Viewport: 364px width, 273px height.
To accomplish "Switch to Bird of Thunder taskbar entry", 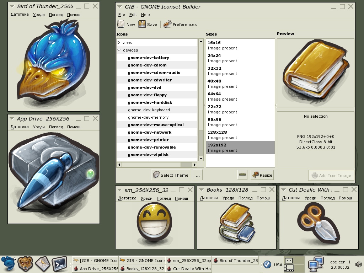I will [x=236, y=261].
